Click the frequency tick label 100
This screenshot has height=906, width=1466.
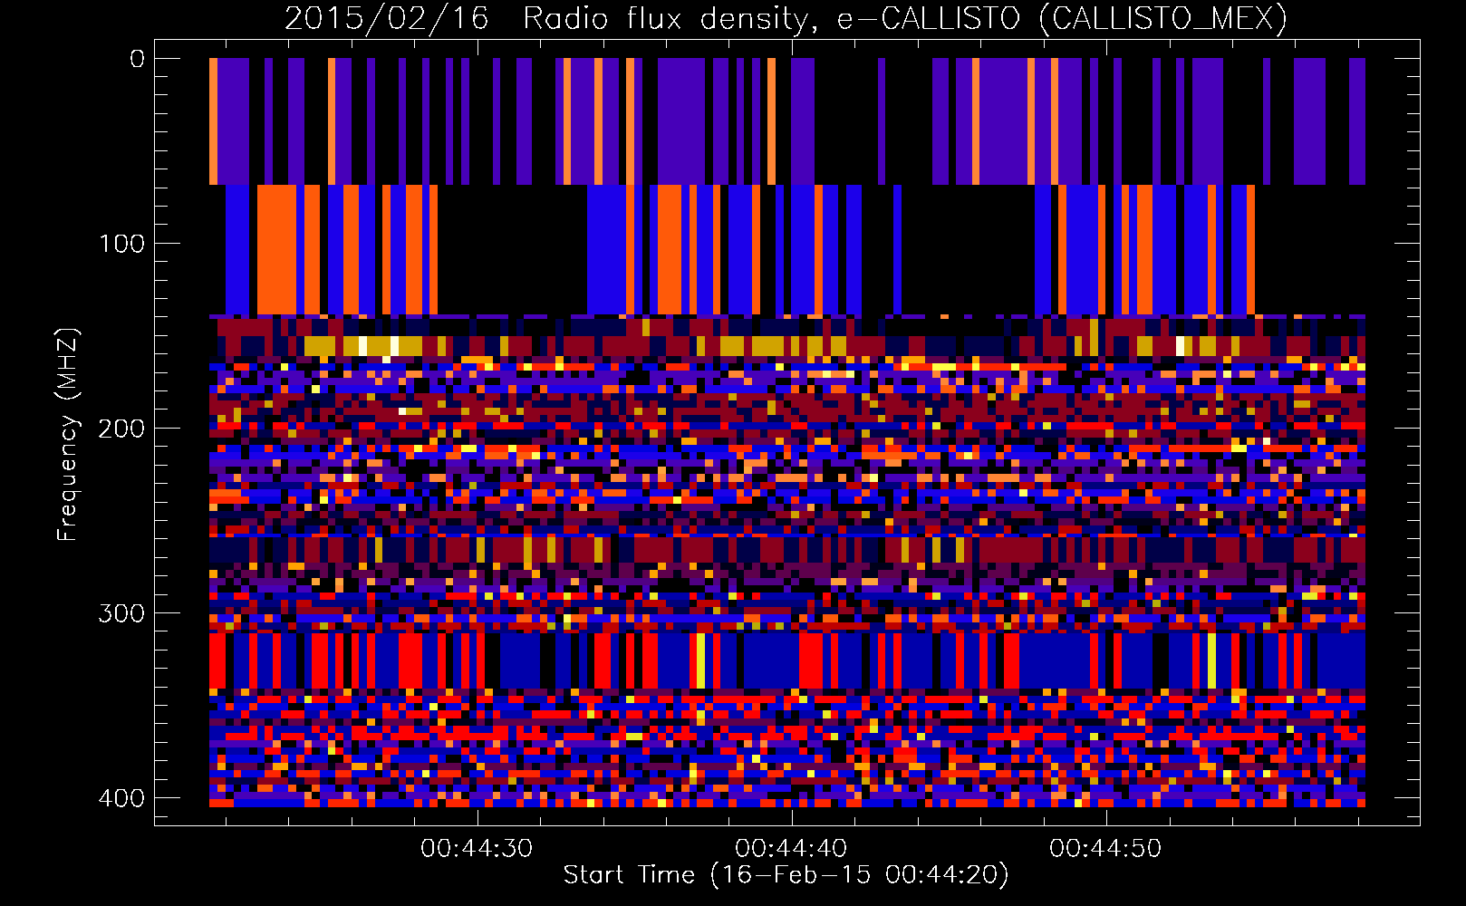click(121, 244)
